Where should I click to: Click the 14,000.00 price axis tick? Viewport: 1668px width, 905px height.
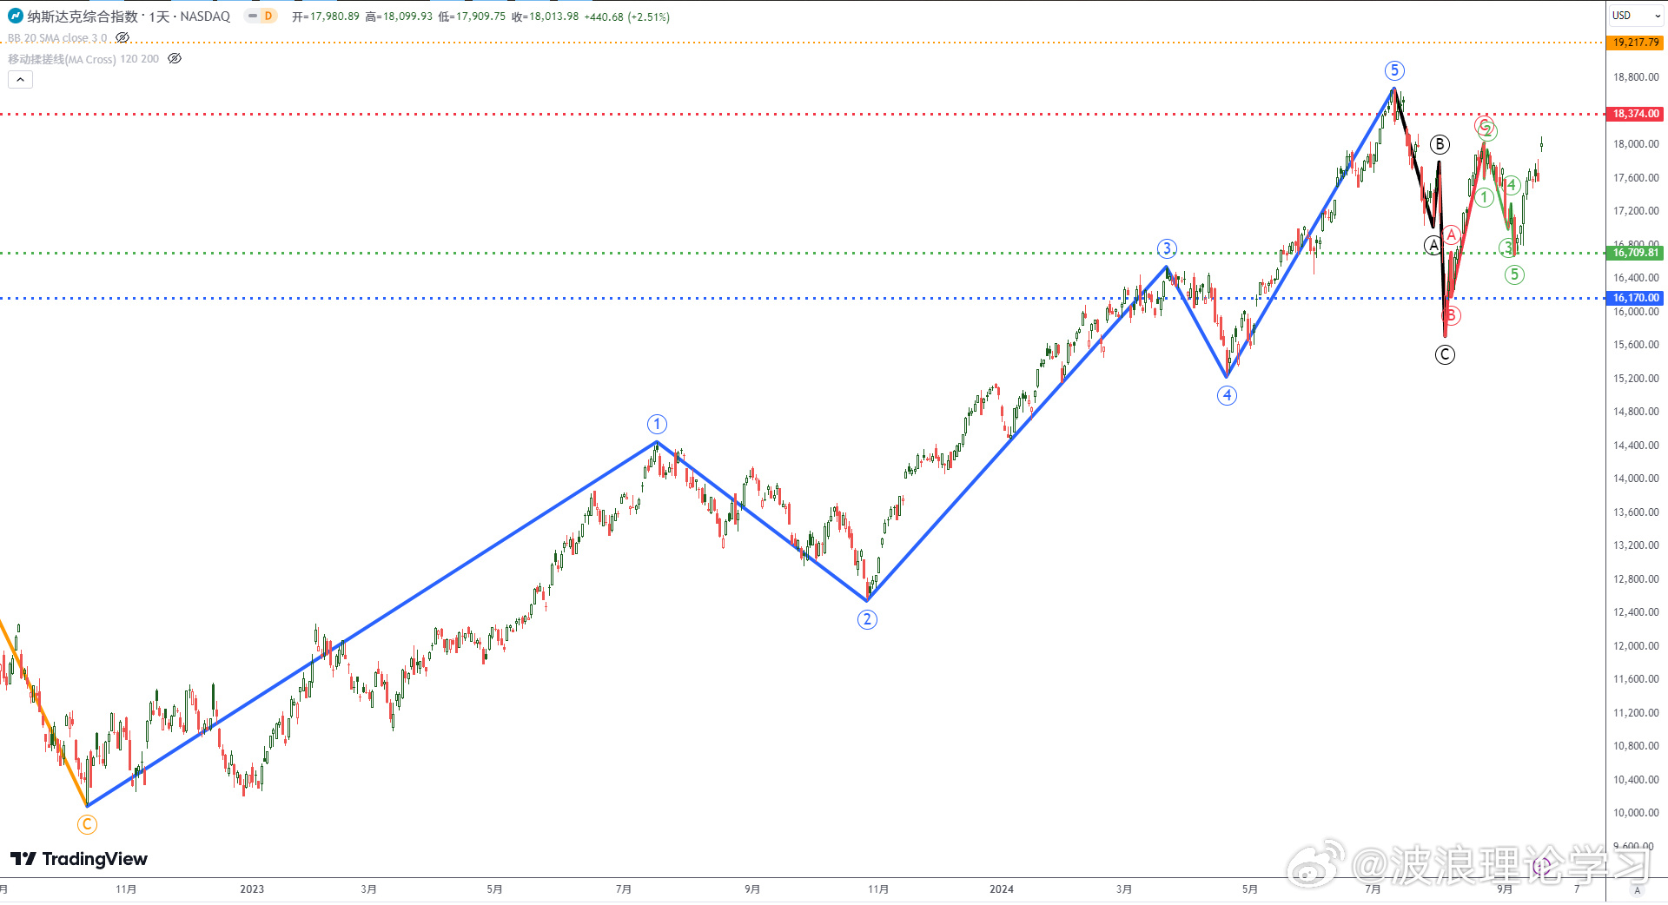click(x=1636, y=479)
